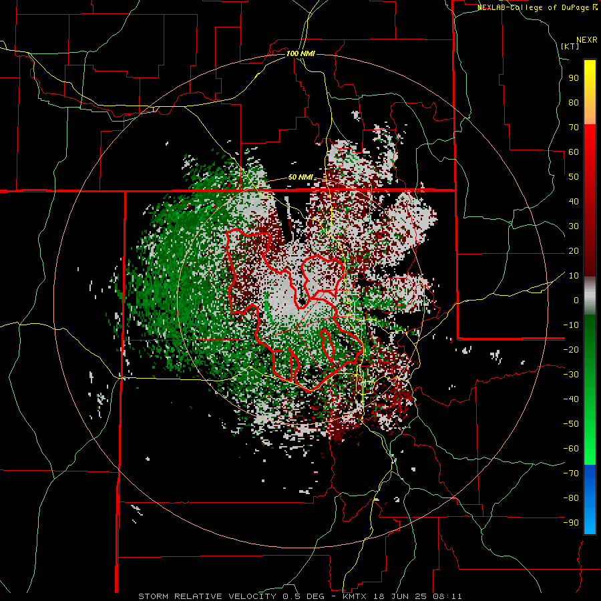
Task: Click the -10 knot scale label
Action: [x=571, y=325]
